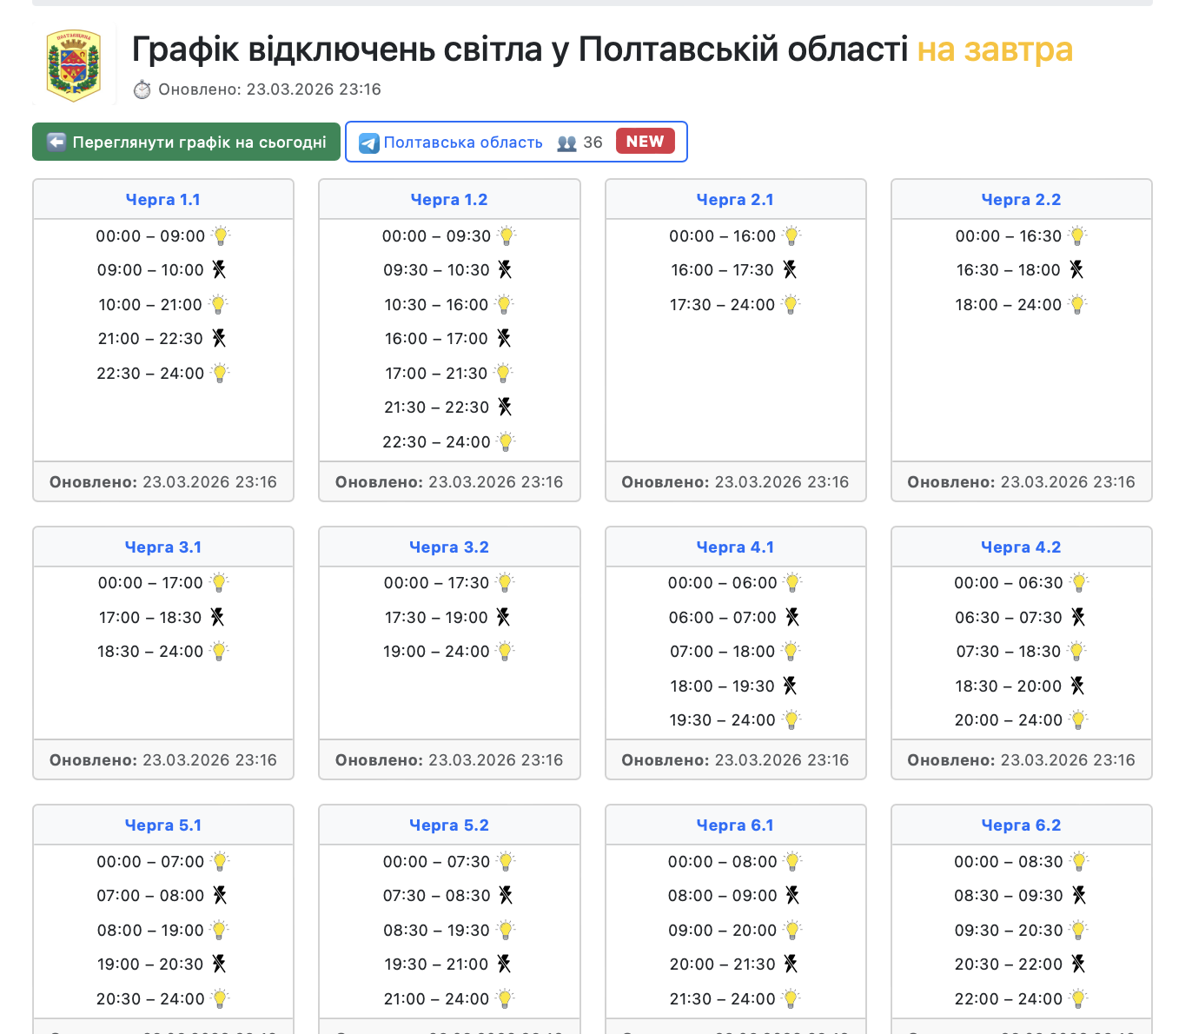Viewport: 1192px width, 1034px height.
Task: Click the Telegram icon in channel button
Action: (369, 143)
